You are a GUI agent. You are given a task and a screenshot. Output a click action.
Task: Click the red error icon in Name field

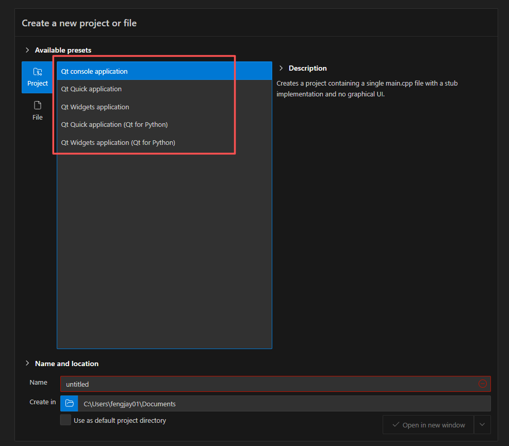click(482, 384)
